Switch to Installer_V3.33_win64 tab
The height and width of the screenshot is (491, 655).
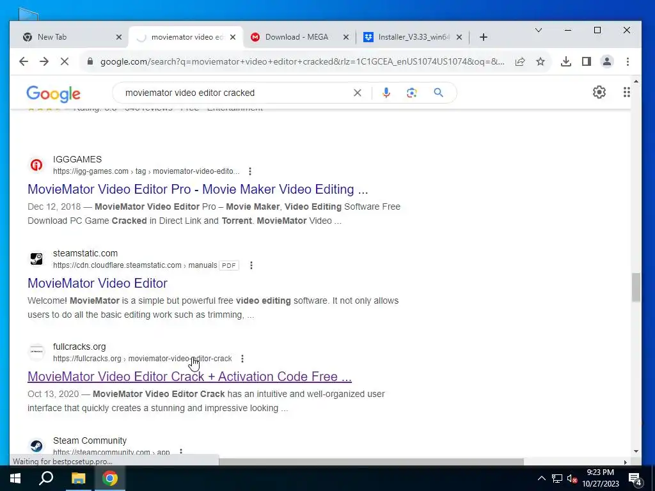point(411,37)
